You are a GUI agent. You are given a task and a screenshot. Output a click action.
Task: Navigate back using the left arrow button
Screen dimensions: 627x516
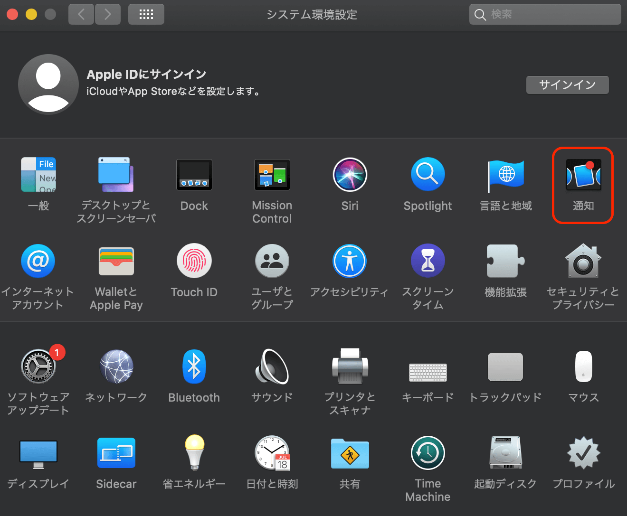(81, 14)
